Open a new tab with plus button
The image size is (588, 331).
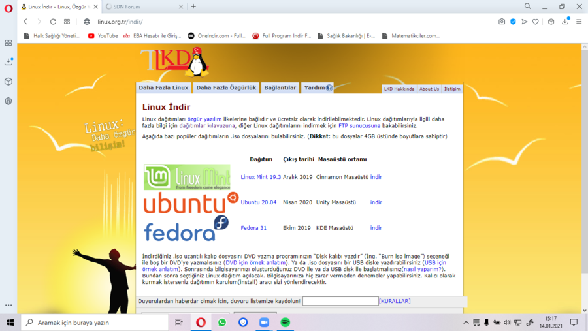[x=193, y=7]
